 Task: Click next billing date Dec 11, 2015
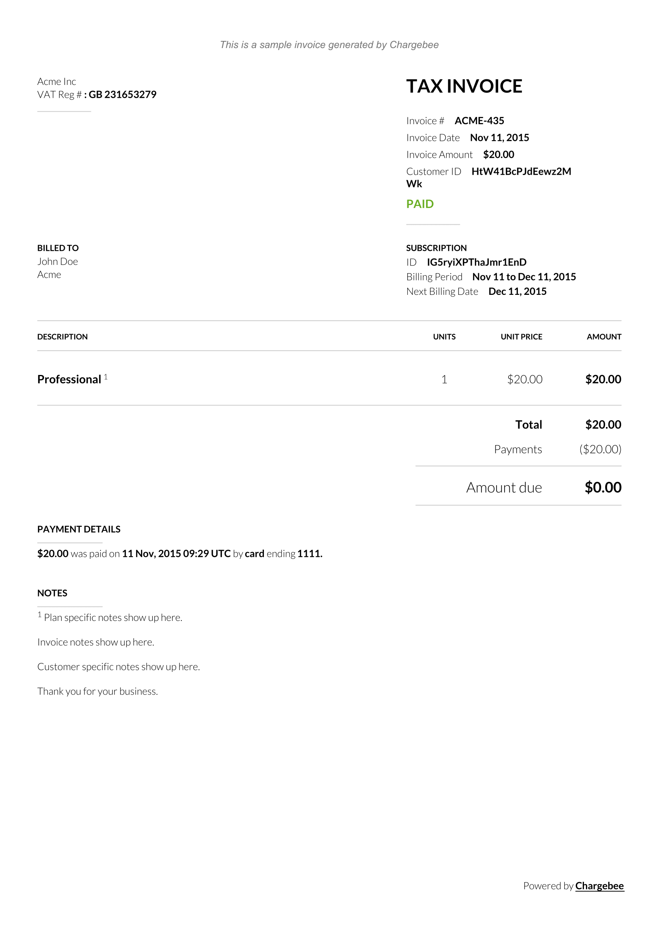coord(517,291)
